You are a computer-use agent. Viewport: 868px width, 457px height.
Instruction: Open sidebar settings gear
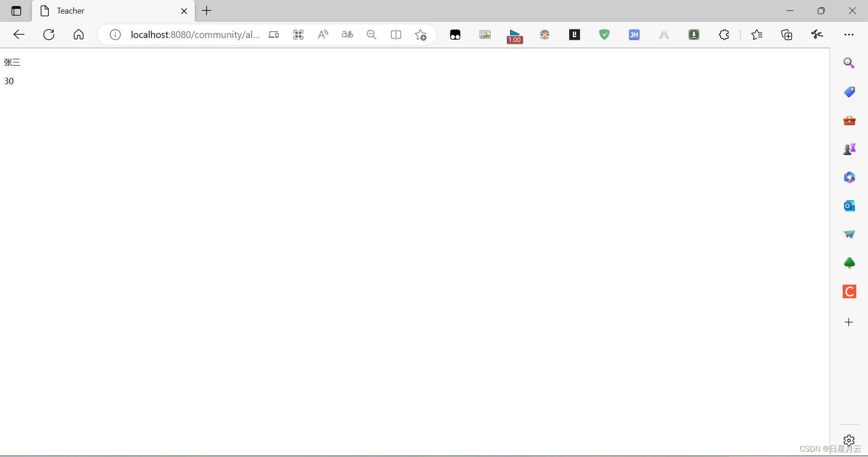[849, 440]
